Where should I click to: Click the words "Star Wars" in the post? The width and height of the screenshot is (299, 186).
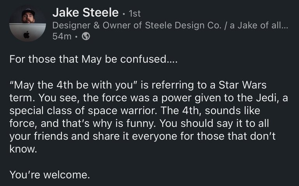243,85
